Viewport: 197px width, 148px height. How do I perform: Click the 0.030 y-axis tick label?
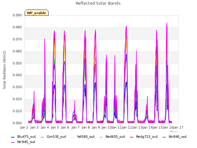click(17, 87)
